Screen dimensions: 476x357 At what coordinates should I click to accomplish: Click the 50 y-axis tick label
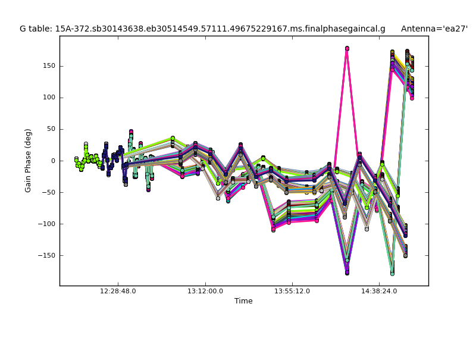50,129
